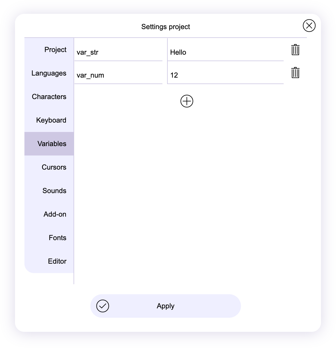Select the Keyboard tab
Image resolution: width=336 pixels, height=348 pixels.
[49, 120]
